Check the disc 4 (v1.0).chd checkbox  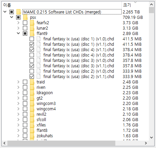coord(32,55)
